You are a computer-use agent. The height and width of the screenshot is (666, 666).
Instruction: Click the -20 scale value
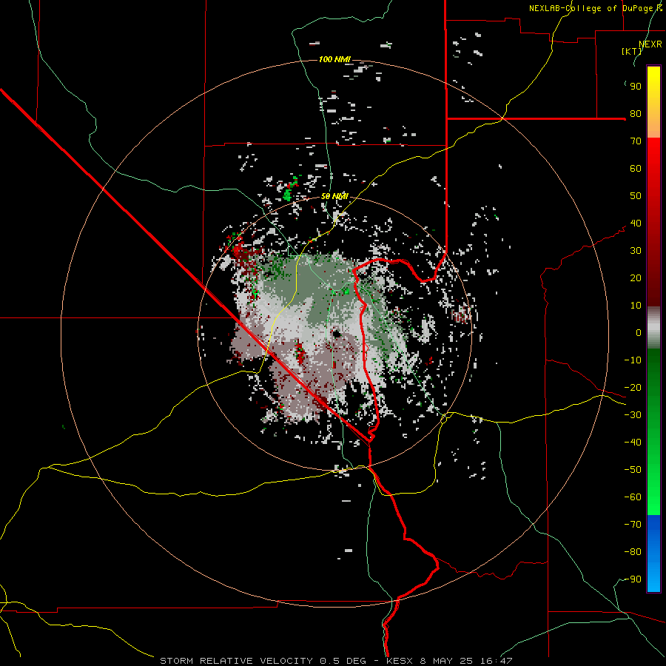(633, 387)
